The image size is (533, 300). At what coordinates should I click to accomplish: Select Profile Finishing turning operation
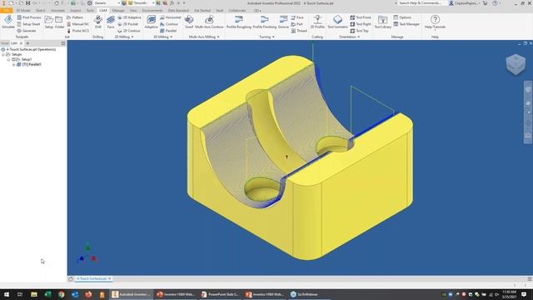[x=265, y=22]
